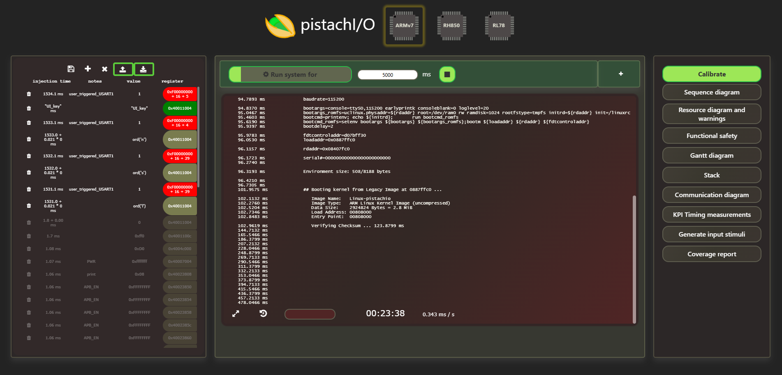Switch to the RH850 chip

click(451, 25)
